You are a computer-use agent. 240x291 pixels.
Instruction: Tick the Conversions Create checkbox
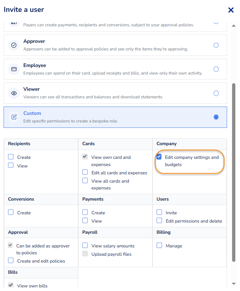point(11,212)
